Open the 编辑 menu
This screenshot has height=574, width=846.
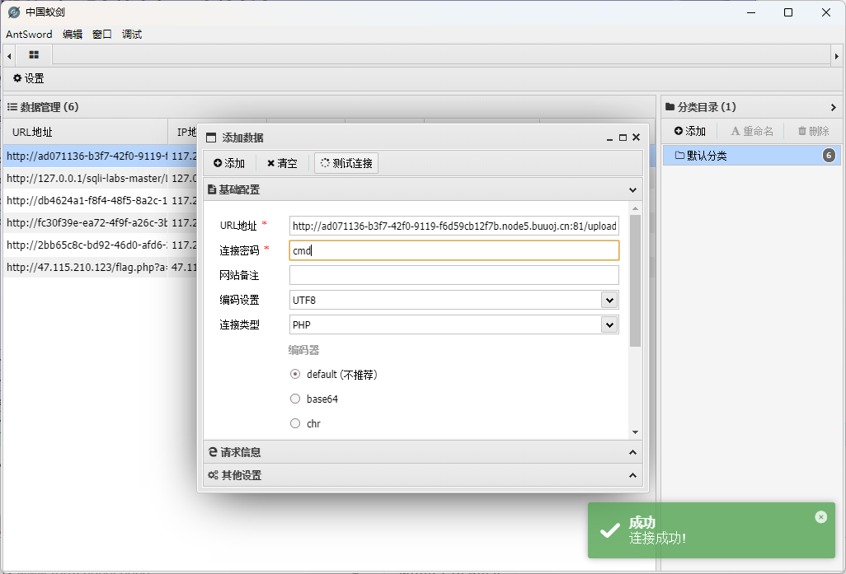[73, 34]
